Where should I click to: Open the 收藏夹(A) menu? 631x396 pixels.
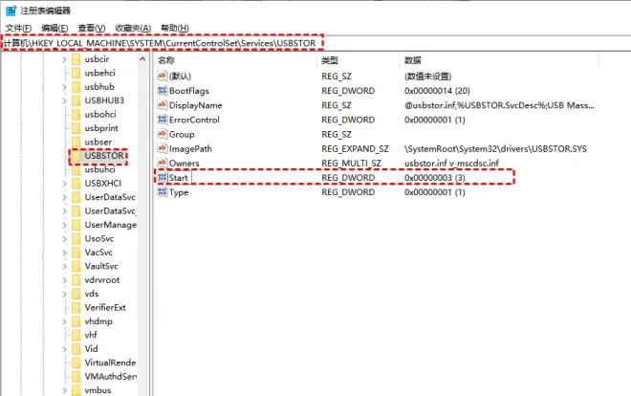(133, 28)
